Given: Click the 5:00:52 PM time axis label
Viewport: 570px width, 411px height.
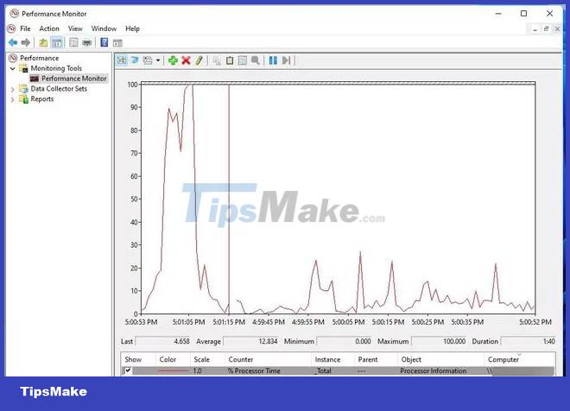Looking at the screenshot, I should click(x=535, y=322).
